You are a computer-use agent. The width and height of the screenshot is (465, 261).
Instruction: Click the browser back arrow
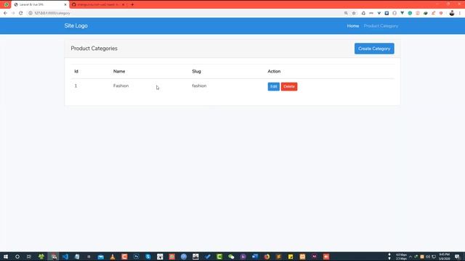click(x=5, y=13)
